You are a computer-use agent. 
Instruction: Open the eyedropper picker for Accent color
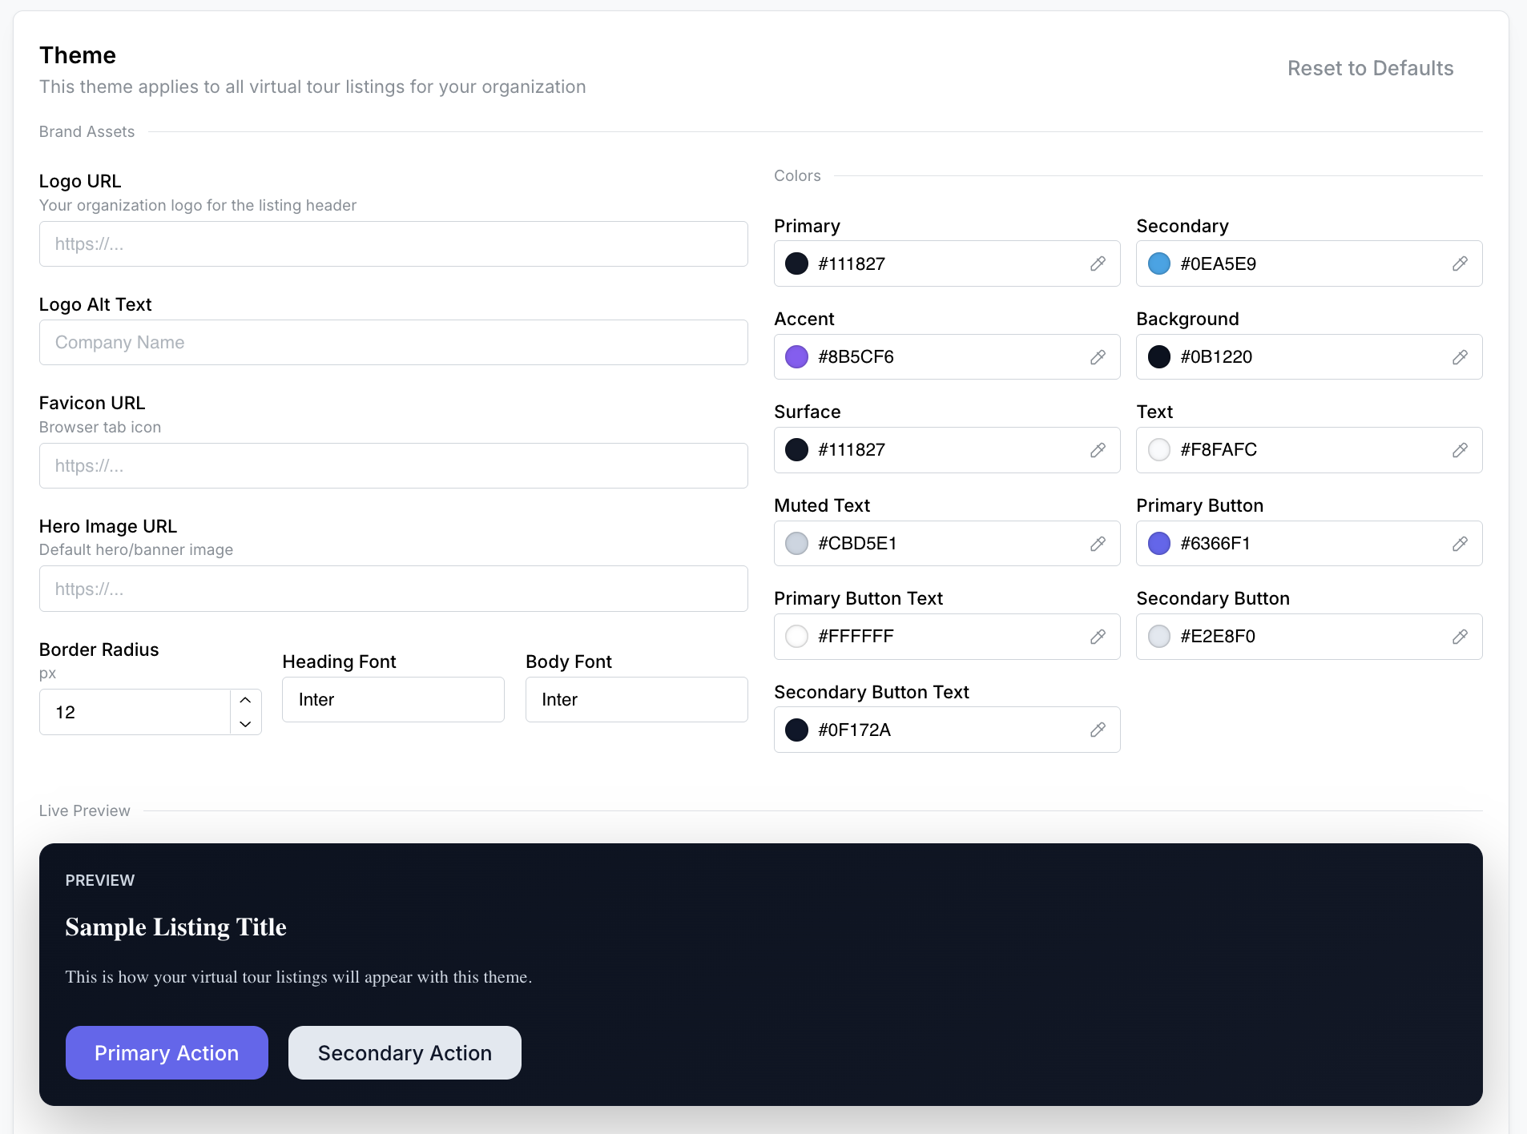(1098, 357)
